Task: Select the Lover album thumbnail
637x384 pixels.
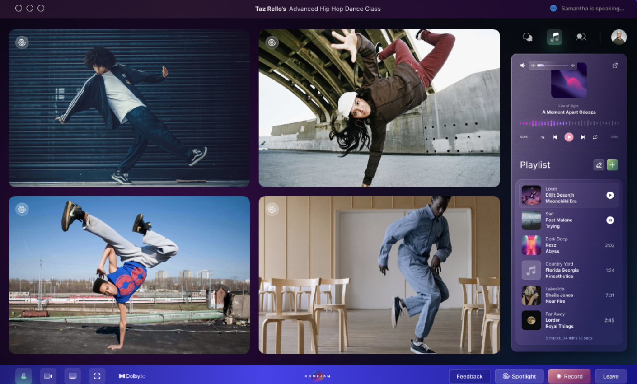Action: tap(531, 195)
